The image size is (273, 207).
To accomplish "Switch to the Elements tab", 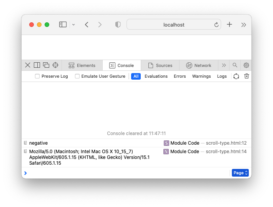I will (x=82, y=65).
